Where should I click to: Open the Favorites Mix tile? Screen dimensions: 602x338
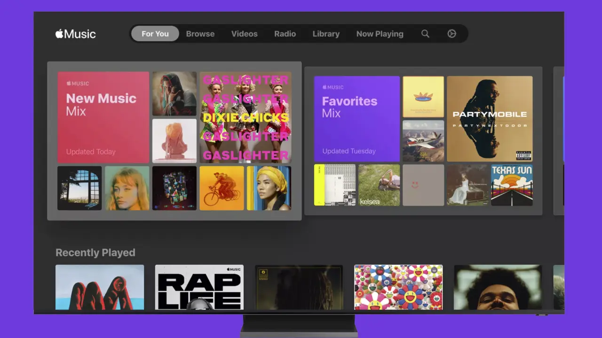(x=356, y=119)
